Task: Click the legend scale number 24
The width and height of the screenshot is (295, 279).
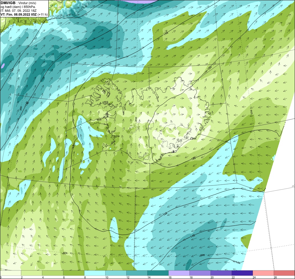Action: coord(254,277)
